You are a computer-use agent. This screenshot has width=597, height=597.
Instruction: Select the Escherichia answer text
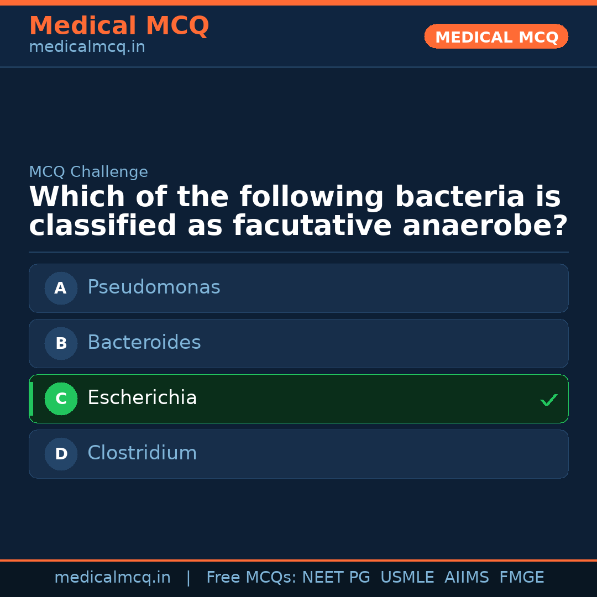[x=142, y=398]
